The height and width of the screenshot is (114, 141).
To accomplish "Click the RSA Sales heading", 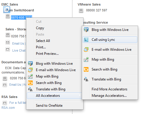I will 9,97.
